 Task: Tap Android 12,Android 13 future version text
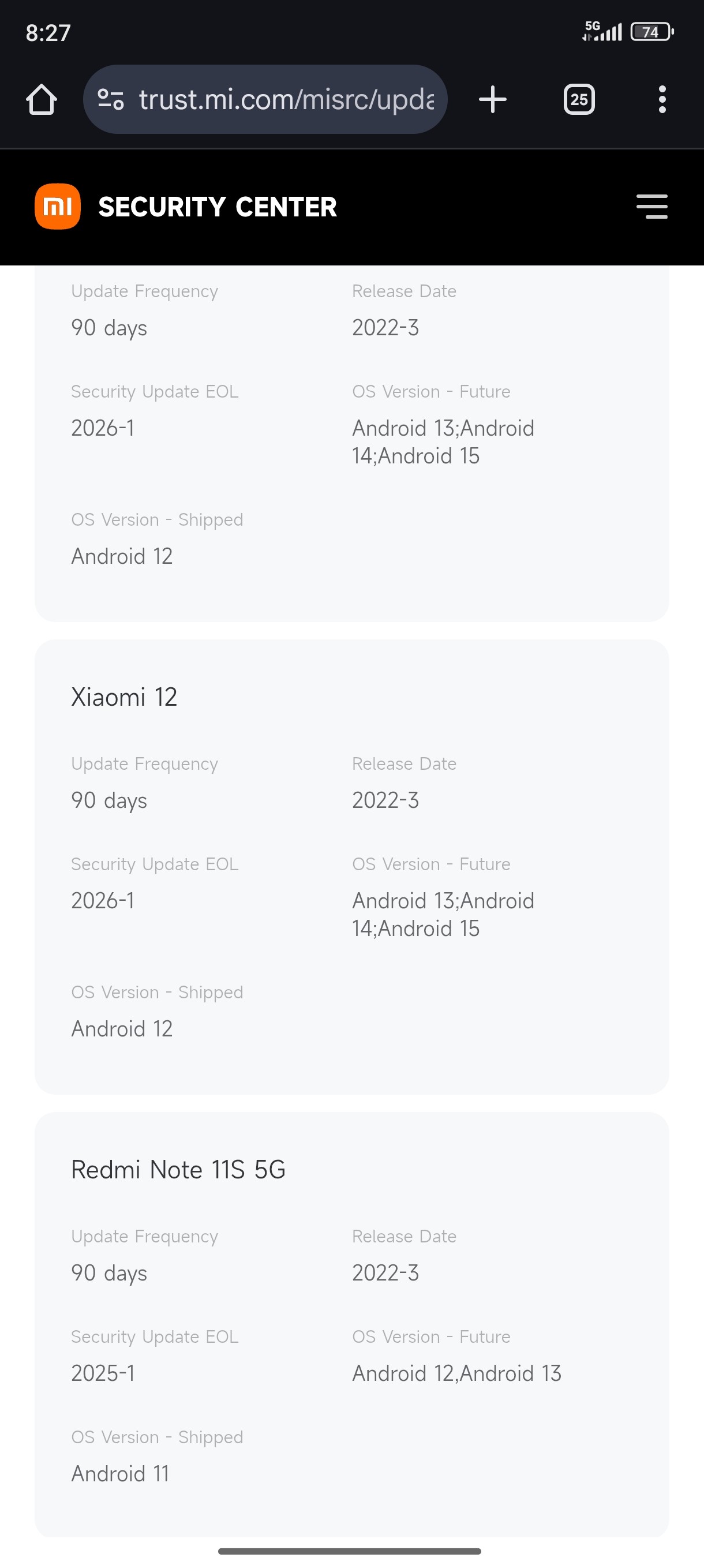tap(456, 1373)
